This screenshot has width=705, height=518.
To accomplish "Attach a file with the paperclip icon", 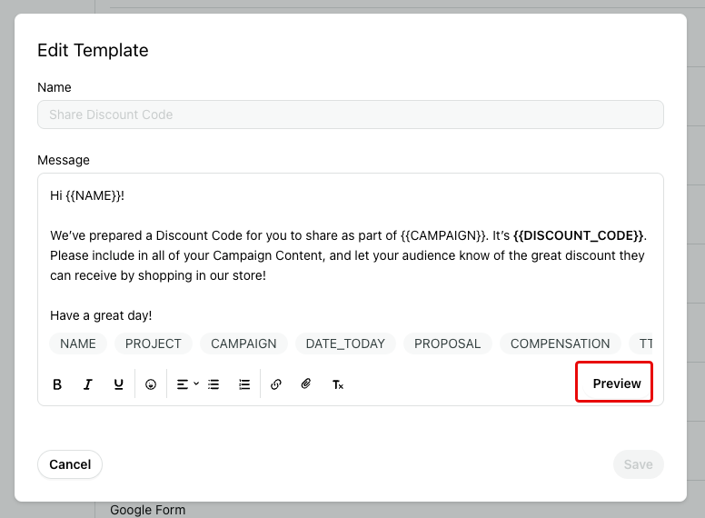I will [x=306, y=384].
